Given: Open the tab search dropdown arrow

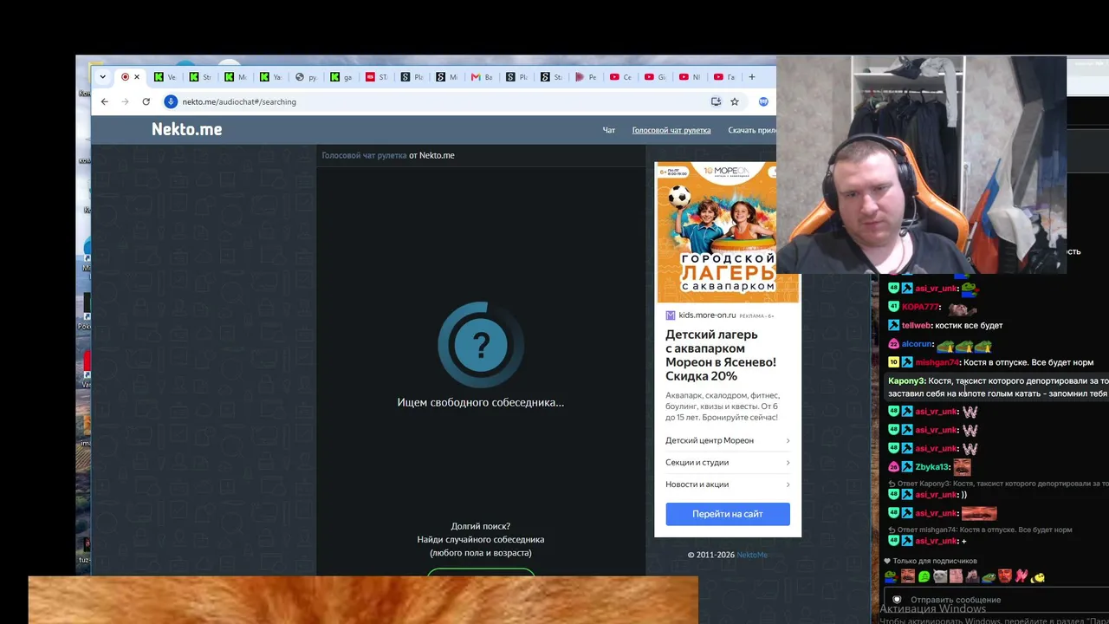Looking at the screenshot, I should point(102,77).
